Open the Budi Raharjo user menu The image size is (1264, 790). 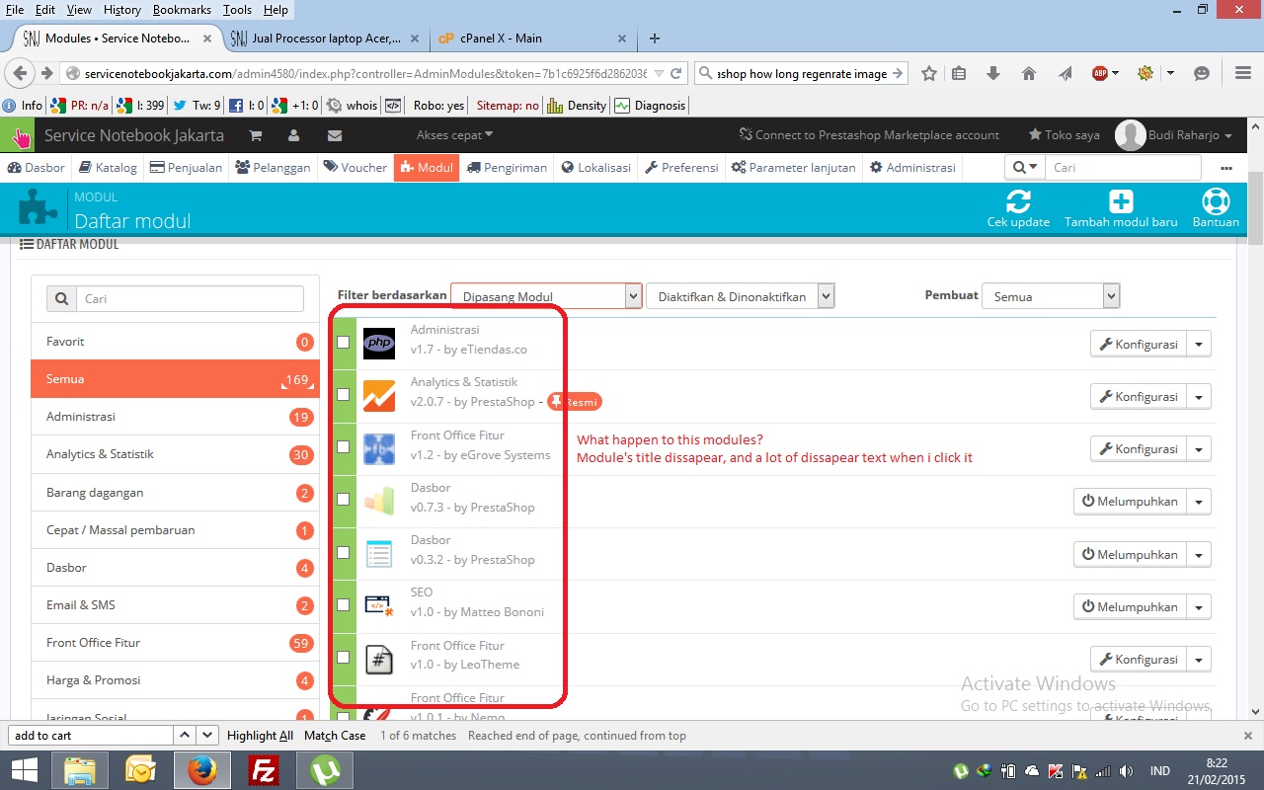point(1174,135)
